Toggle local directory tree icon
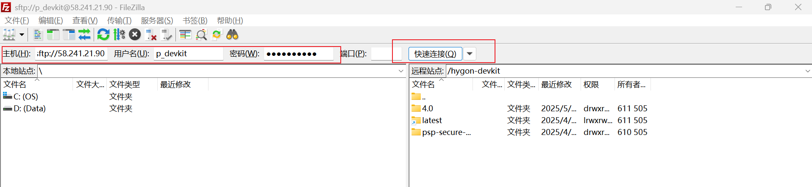This screenshot has width=812, height=187. click(53, 35)
